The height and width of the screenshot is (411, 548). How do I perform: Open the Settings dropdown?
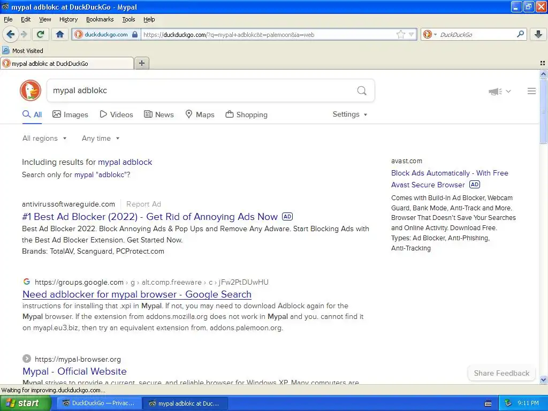[x=350, y=115]
